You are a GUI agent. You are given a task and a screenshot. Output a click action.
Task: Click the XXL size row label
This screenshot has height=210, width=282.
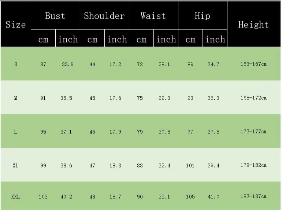(x=16, y=197)
